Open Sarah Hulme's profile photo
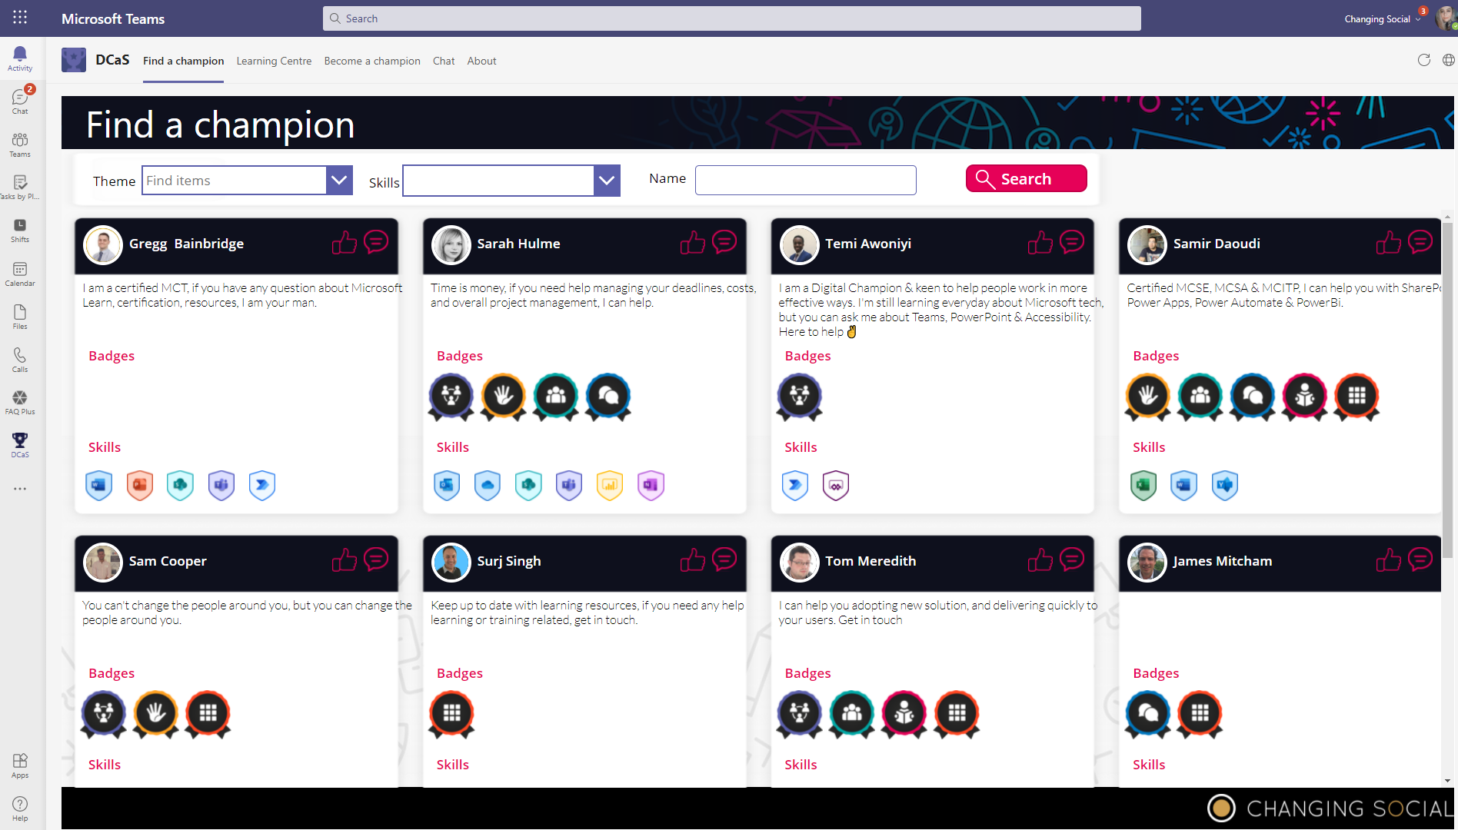The width and height of the screenshot is (1458, 830). pyautogui.click(x=451, y=244)
